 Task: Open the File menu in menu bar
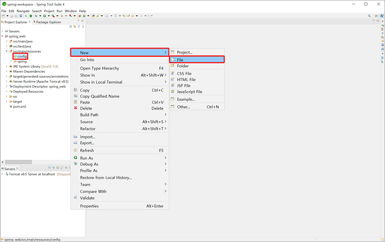tap(4, 11)
